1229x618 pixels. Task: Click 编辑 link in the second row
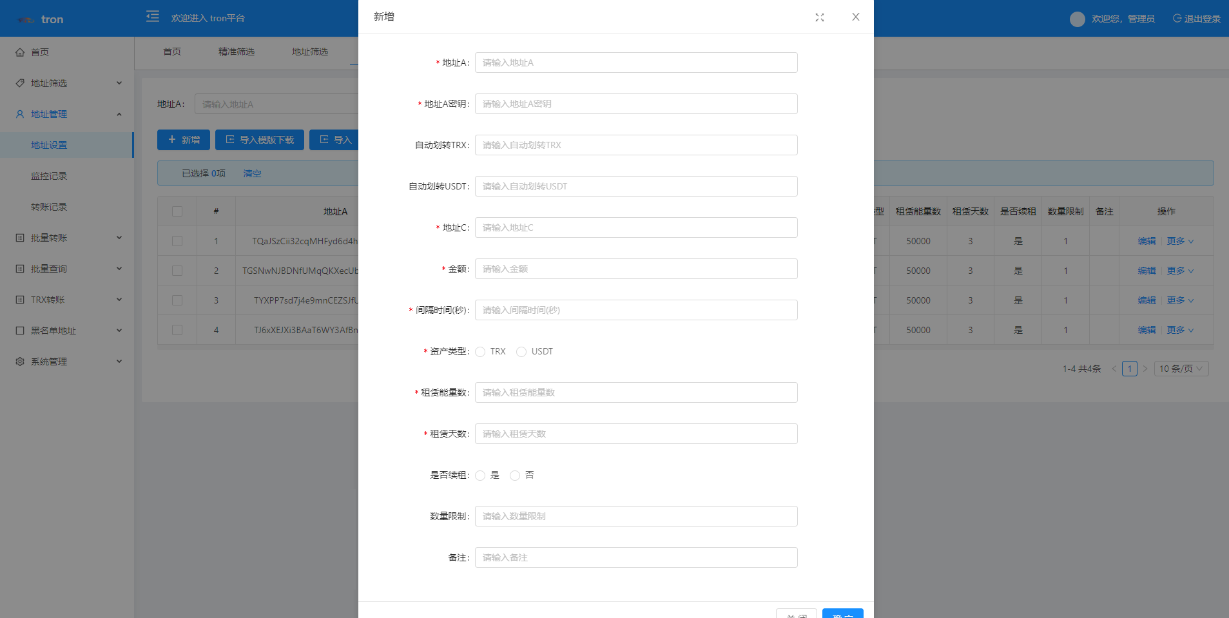coord(1147,271)
